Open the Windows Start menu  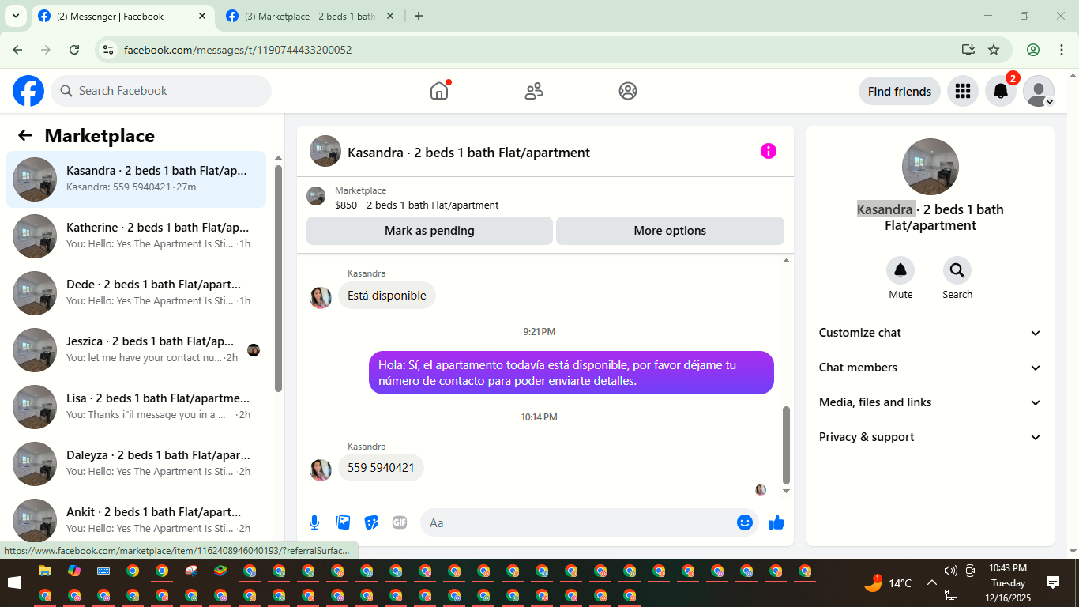pyautogui.click(x=13, y=583)
